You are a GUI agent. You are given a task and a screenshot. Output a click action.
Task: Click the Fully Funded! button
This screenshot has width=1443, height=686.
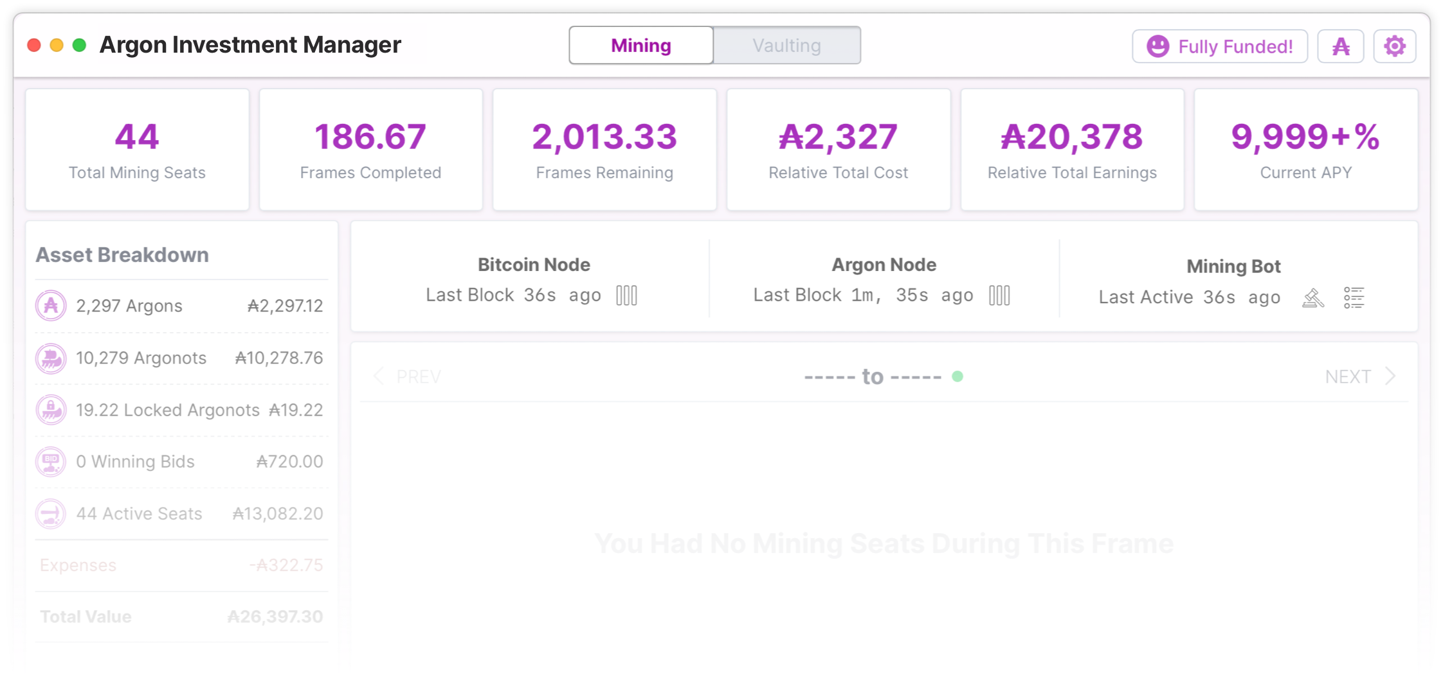tap(1220, 46)
